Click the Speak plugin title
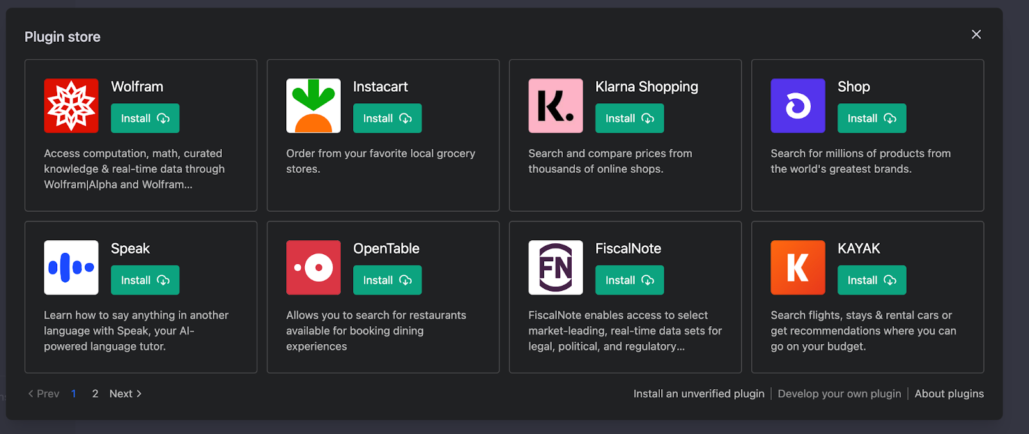Viewport: 1029px width, 434px height. pos(131,248)
